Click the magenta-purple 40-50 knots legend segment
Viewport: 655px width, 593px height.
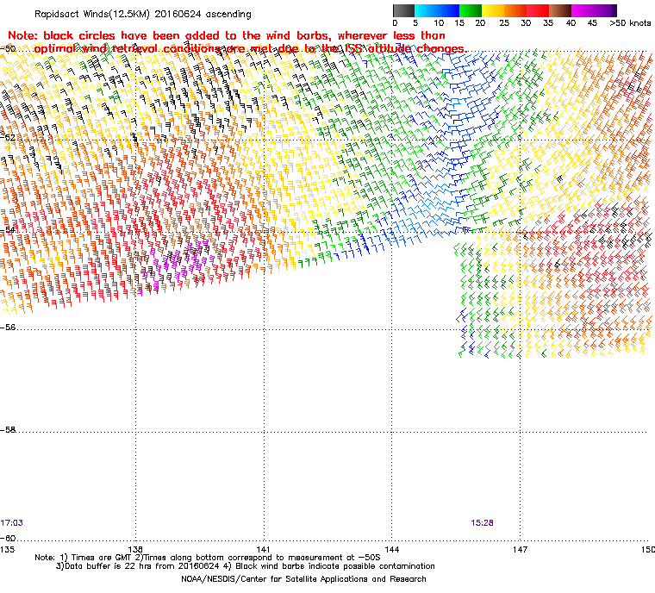(x=594, y=10)
